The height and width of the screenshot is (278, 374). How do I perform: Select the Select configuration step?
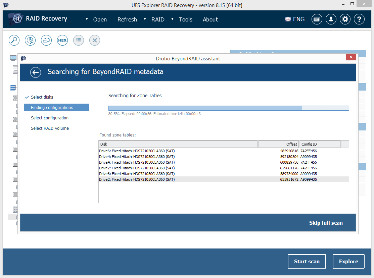coord(50,118)
